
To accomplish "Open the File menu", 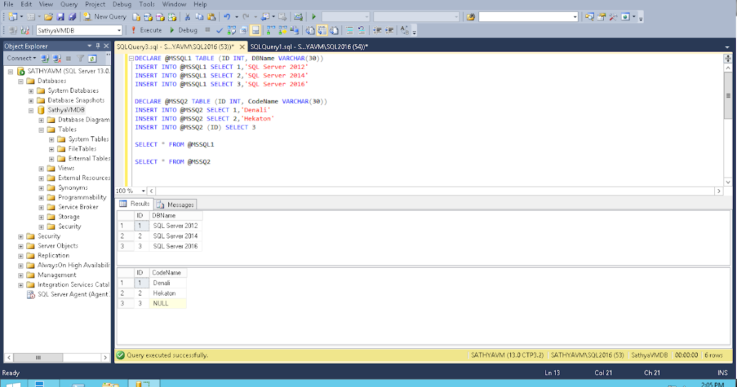I will coord(9,4).
